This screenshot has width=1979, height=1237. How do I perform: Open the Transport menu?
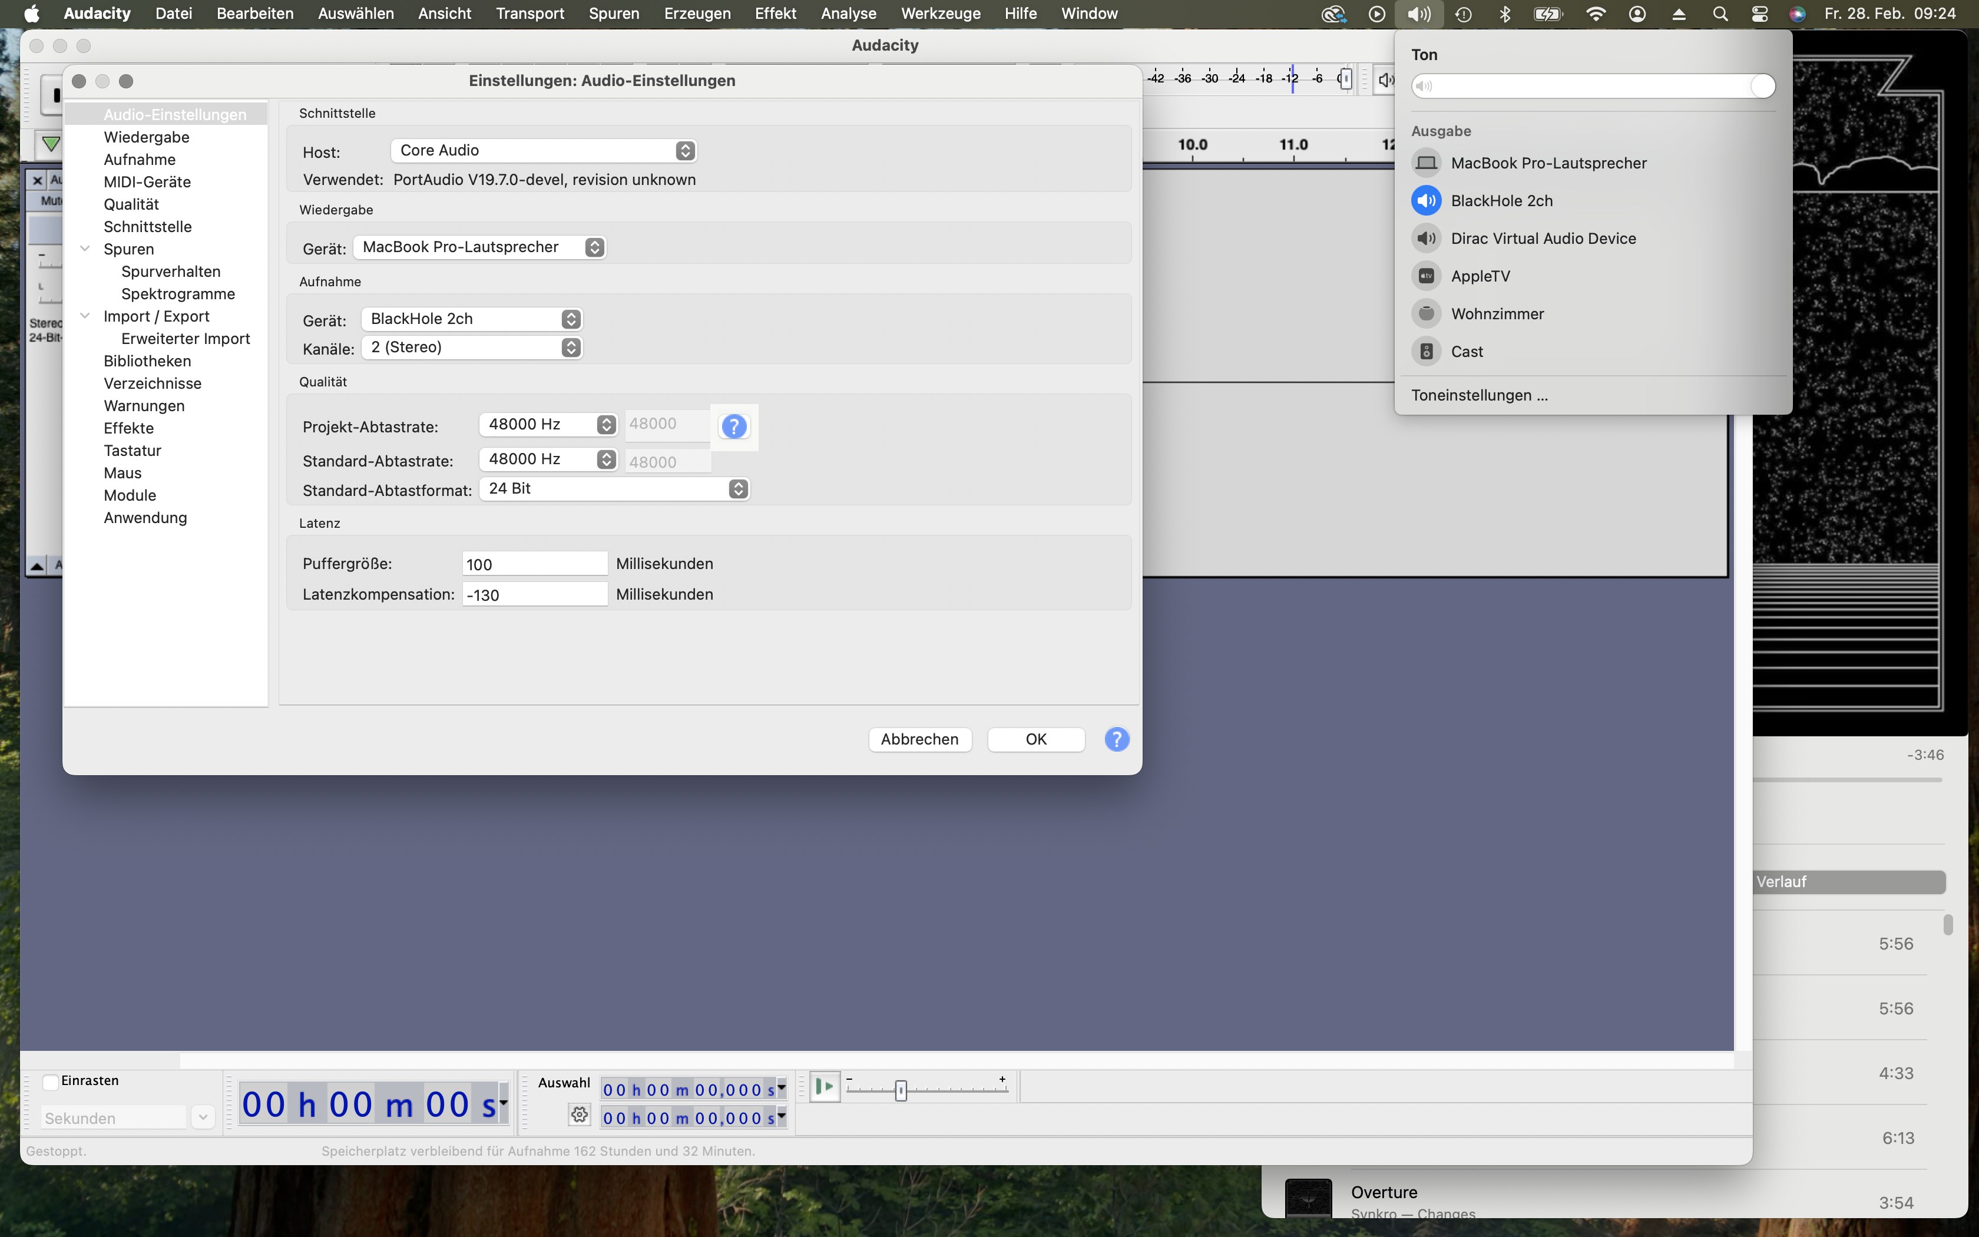[x=530, y=14]
